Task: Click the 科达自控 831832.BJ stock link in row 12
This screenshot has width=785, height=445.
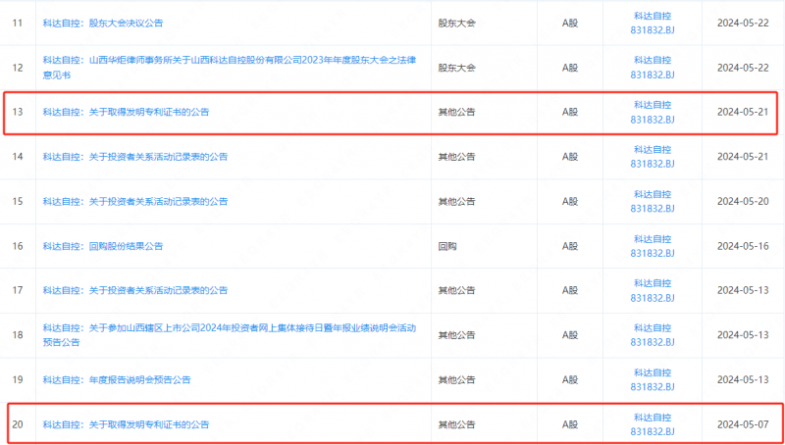Action: (x=653, y=67)
